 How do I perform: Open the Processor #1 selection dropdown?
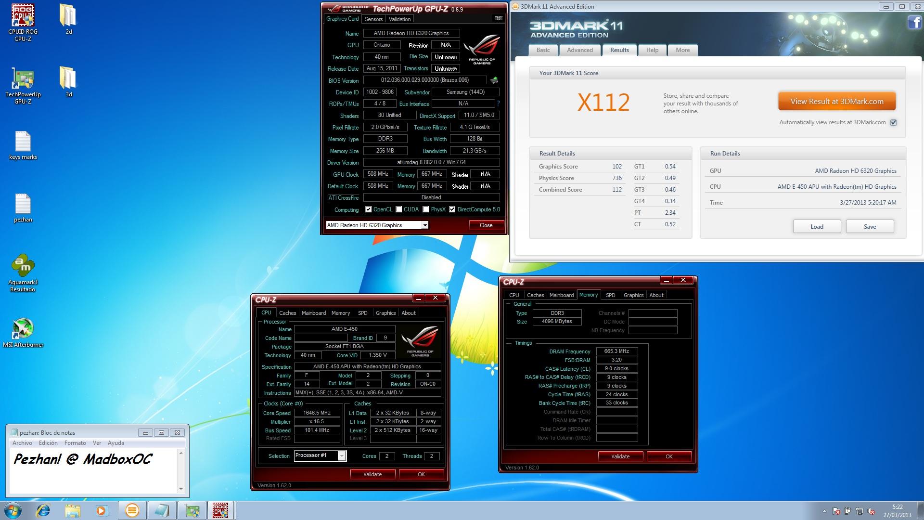pyautogui.click(x=342, y=455)
